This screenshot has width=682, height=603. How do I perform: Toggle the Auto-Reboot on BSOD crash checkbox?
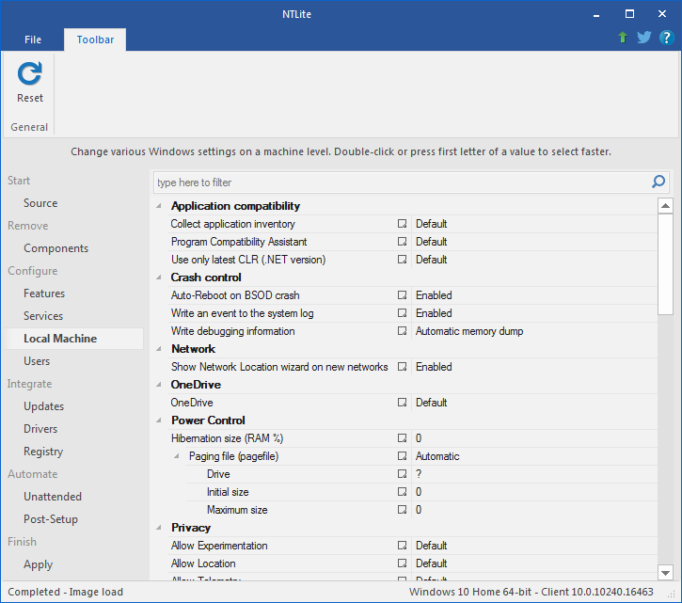pyautogui.click(x=402, y=295)
